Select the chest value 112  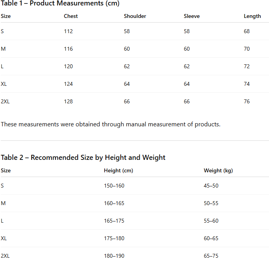[x=68, y=31]
